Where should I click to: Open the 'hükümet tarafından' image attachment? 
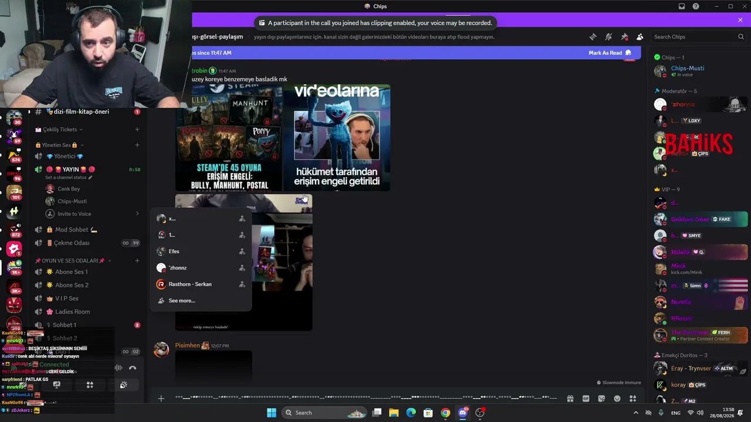tap(337, 138)
